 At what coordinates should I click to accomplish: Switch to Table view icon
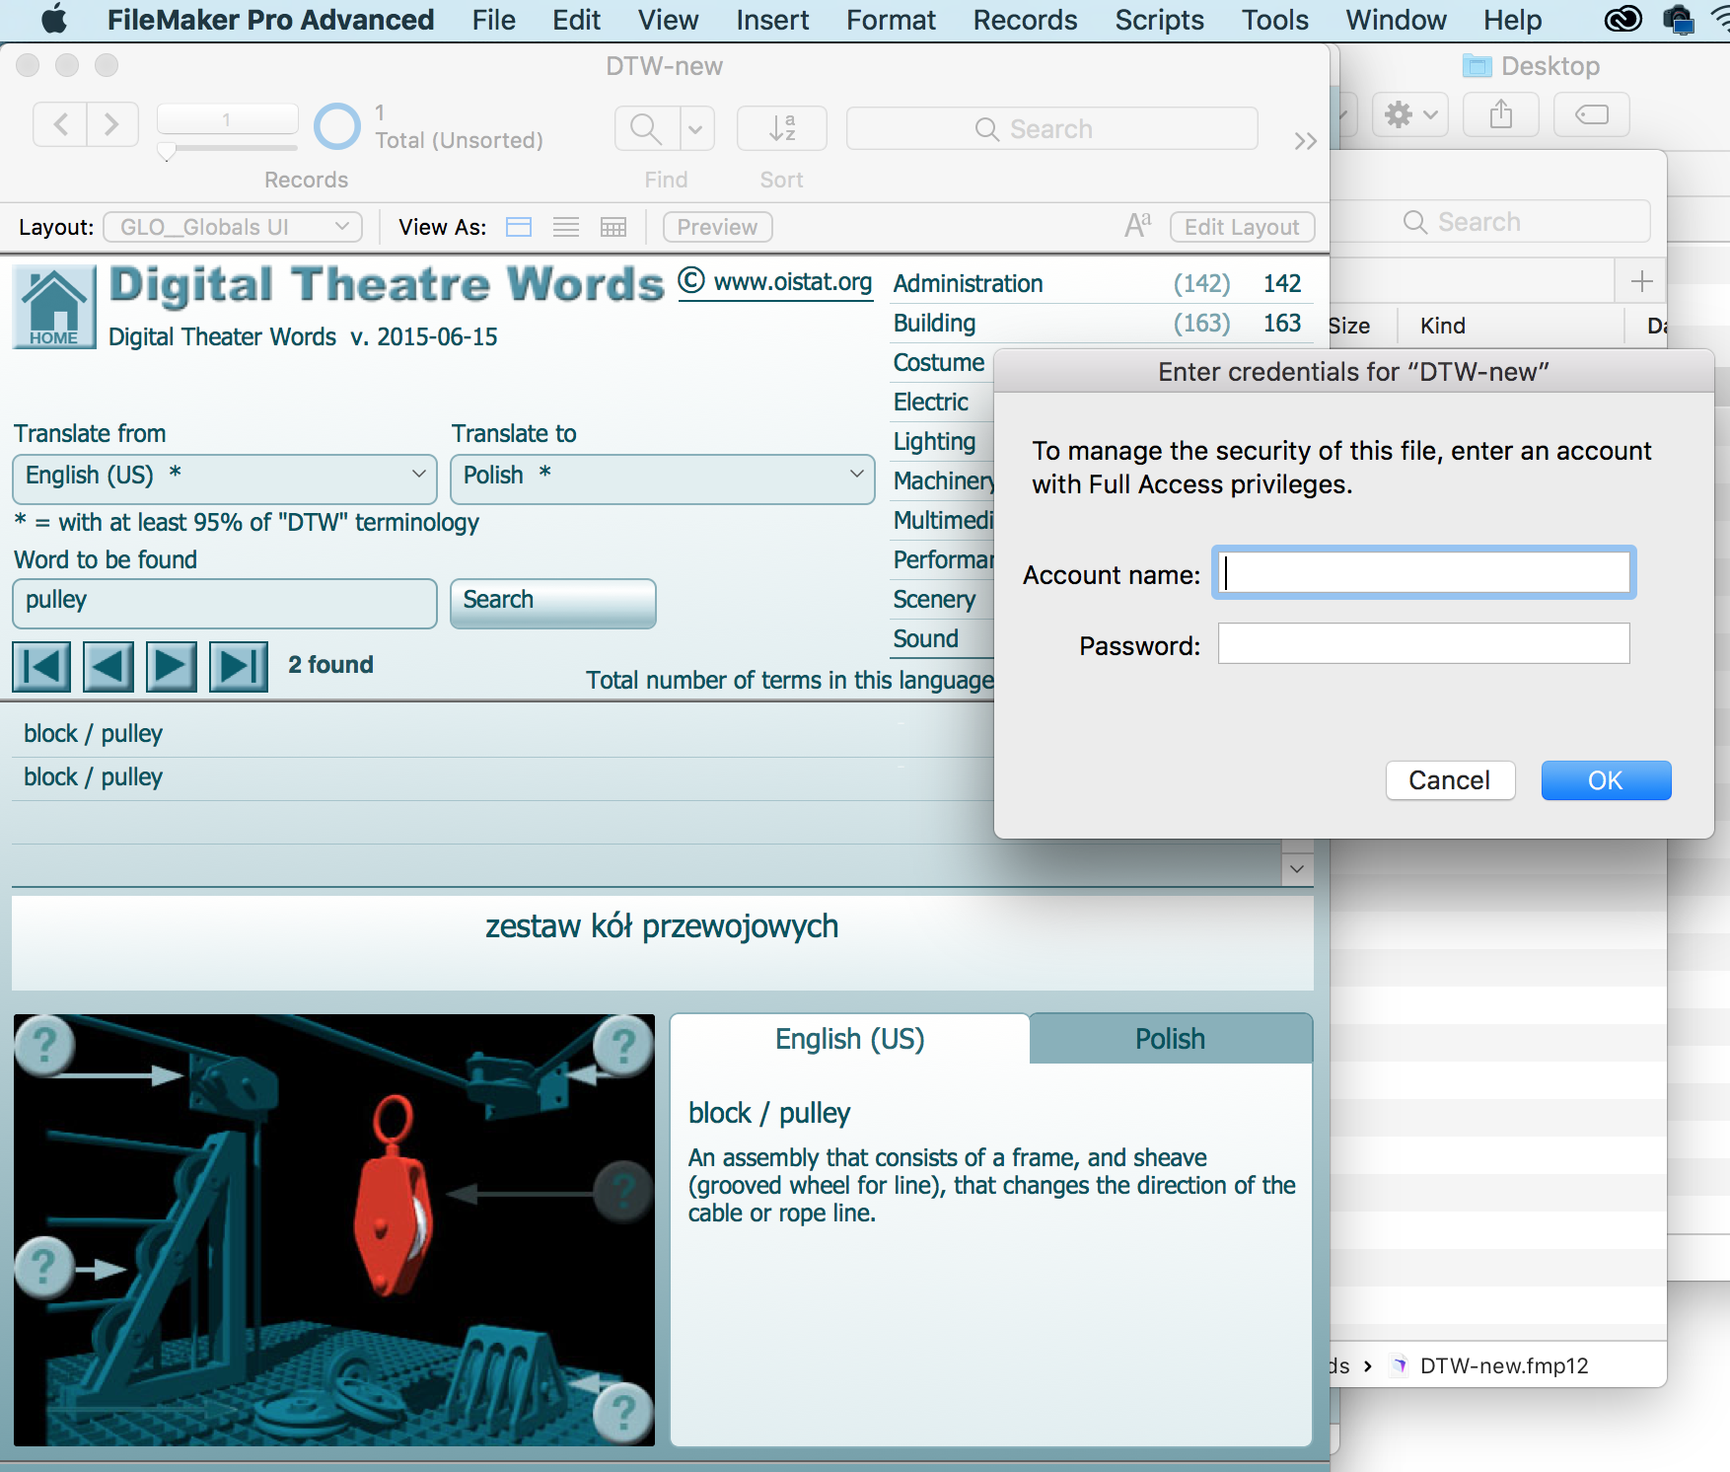point(613,228)
